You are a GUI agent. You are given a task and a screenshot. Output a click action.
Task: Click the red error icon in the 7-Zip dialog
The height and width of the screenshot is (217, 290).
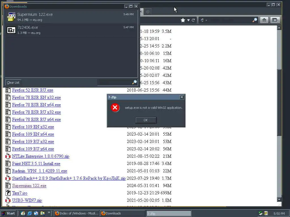115,108
